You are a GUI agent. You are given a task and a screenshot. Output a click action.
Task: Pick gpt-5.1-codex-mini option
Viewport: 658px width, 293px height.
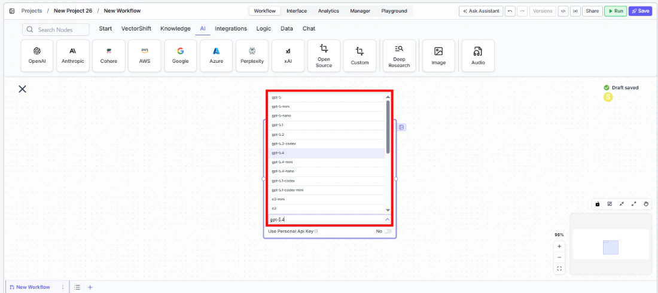click(327, 190)
